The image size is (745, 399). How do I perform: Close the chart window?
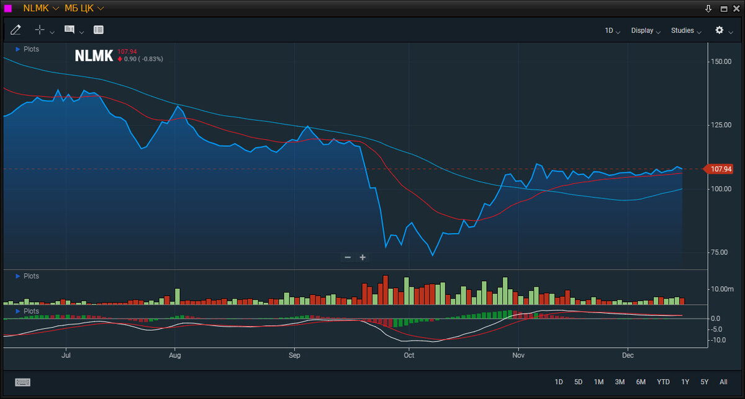pos(737,9)
